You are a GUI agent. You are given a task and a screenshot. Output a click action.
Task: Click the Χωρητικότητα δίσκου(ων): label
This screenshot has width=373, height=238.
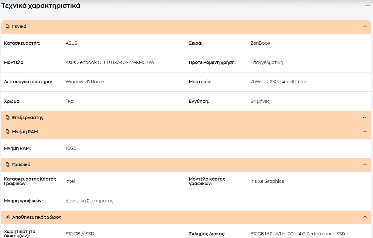click(x=20, y=233)
